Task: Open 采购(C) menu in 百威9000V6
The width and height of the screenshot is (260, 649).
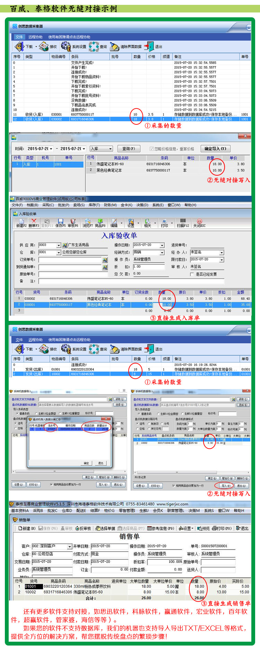Action: pyautogui.click(x=48, y=205)
